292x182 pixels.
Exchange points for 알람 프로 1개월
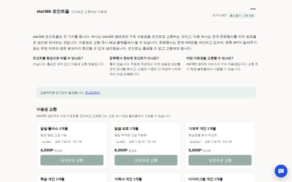146,160
